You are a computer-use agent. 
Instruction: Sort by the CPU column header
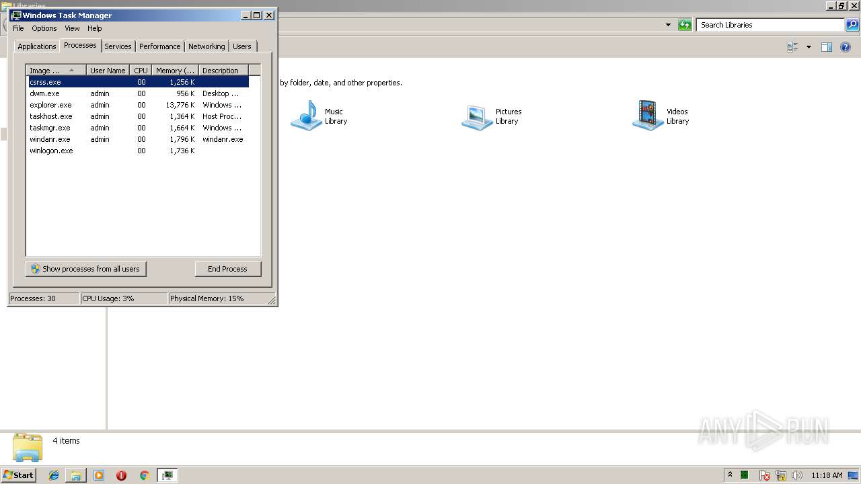click(x=141, y=70)
